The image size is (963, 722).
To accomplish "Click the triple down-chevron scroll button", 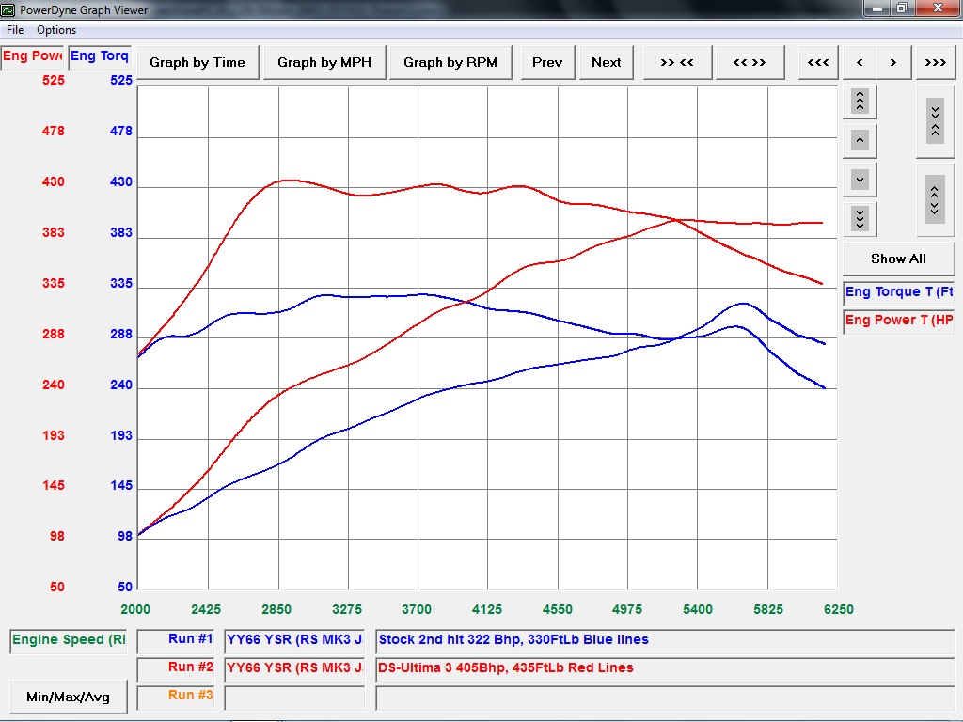I will coord(860,218).
